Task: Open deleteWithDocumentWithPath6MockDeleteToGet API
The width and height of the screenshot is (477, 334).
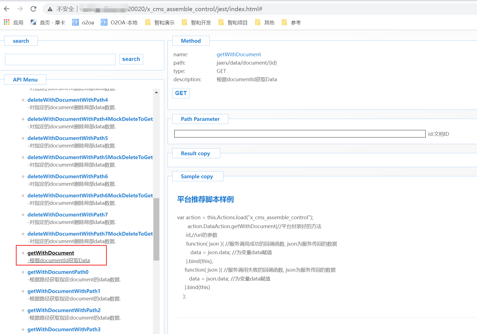Action: pos(90,195)
